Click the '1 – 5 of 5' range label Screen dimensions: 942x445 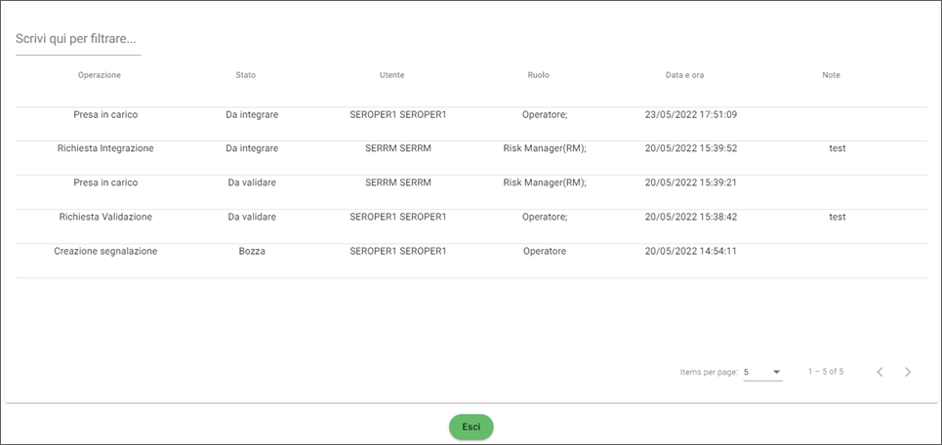(826, 372)
